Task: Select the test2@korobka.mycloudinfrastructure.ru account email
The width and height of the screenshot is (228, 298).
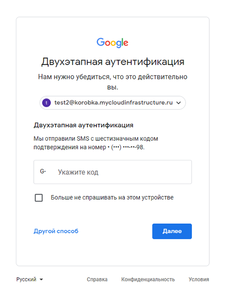Action: (114, 103)
